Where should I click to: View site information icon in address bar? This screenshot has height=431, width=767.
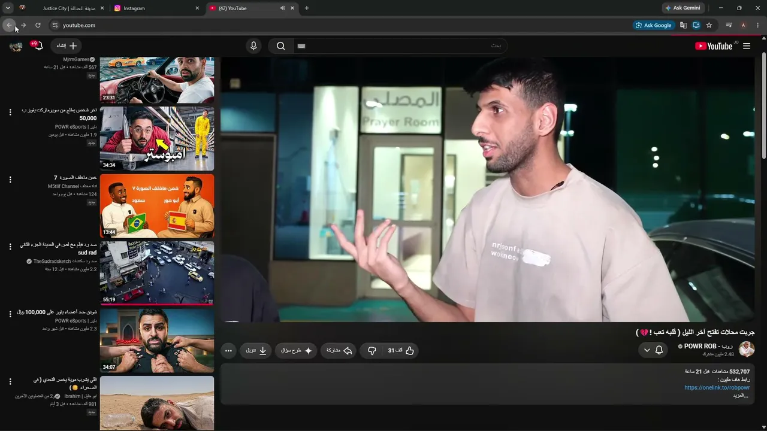point(55,25)
